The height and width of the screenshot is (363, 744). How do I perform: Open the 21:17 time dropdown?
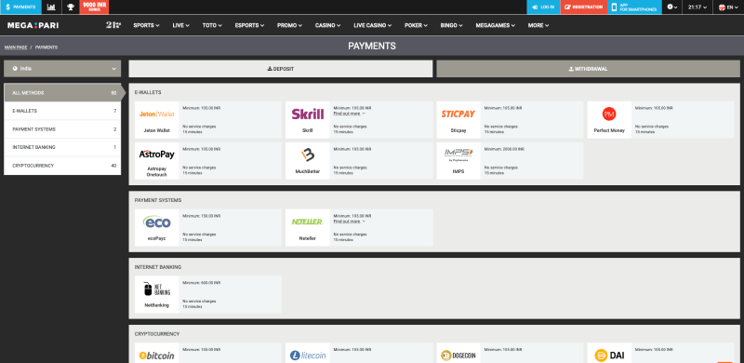[697, 7]
